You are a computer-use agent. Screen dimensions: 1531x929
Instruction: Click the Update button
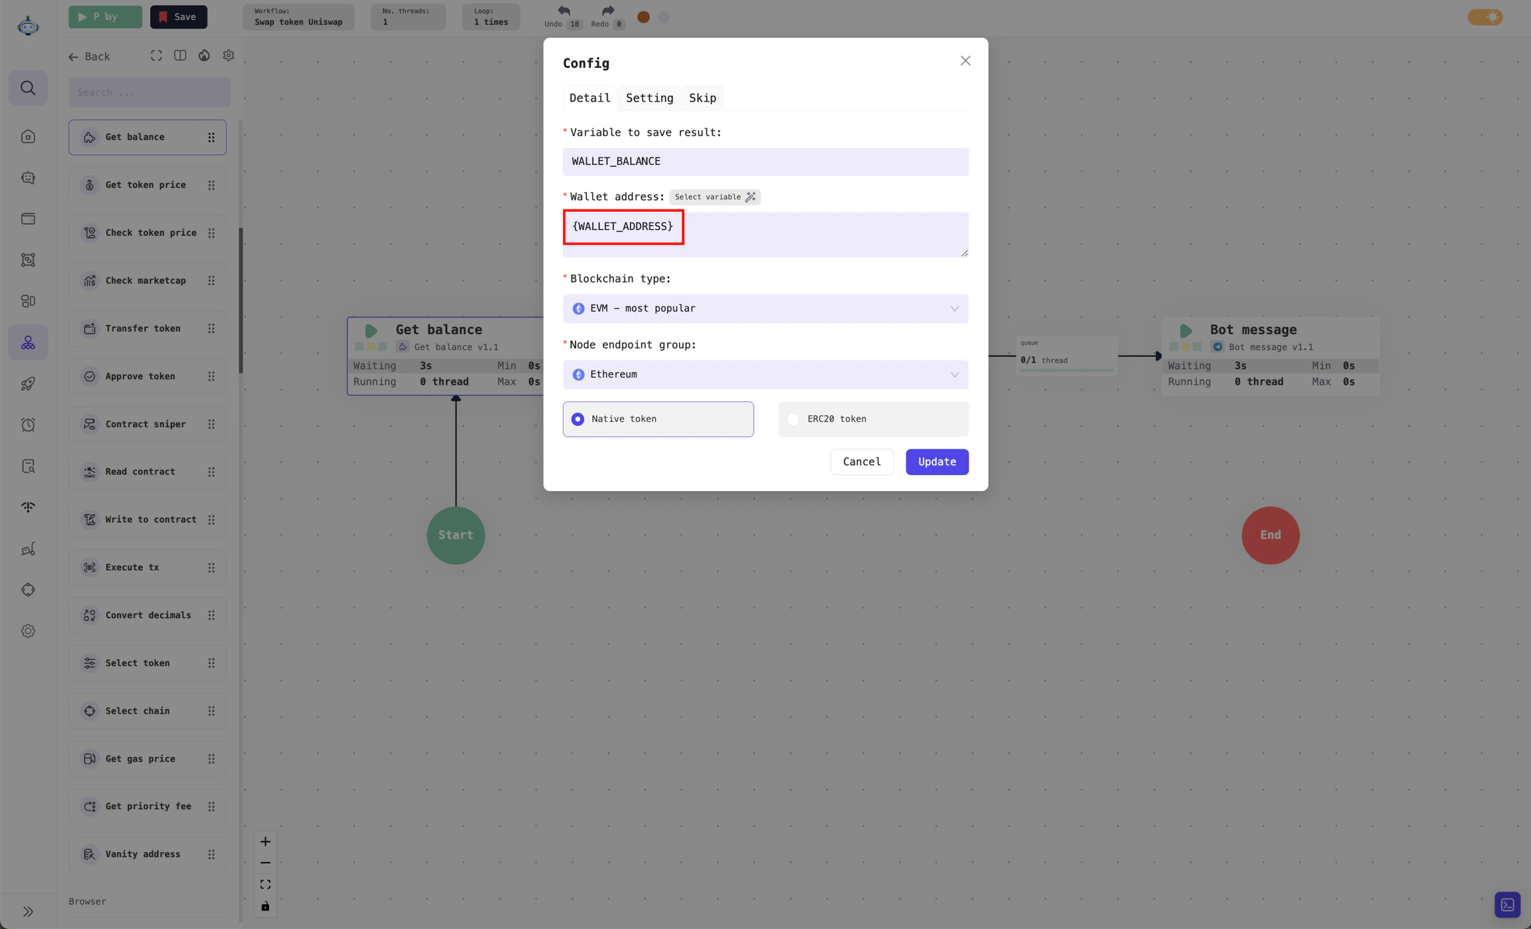click(936, 461)
